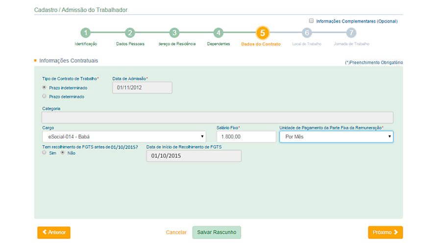Click the Cancelar link
The width and height of the screenshot is (441, 246).
click(x=176, y=232)
